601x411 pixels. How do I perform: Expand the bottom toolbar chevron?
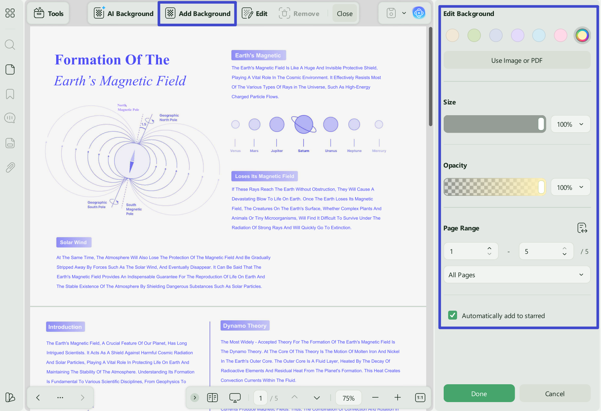(x=195, y=398)
